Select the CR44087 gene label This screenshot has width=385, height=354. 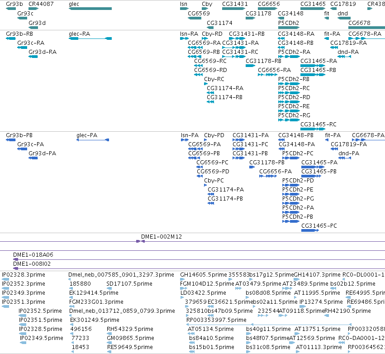(41, 4)
